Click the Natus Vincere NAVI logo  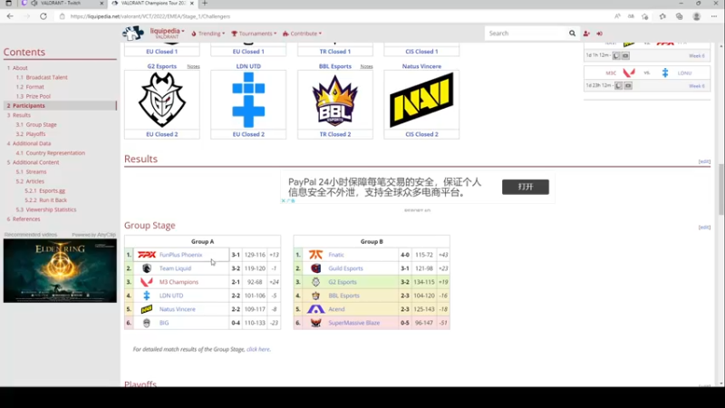coord(421,100)
